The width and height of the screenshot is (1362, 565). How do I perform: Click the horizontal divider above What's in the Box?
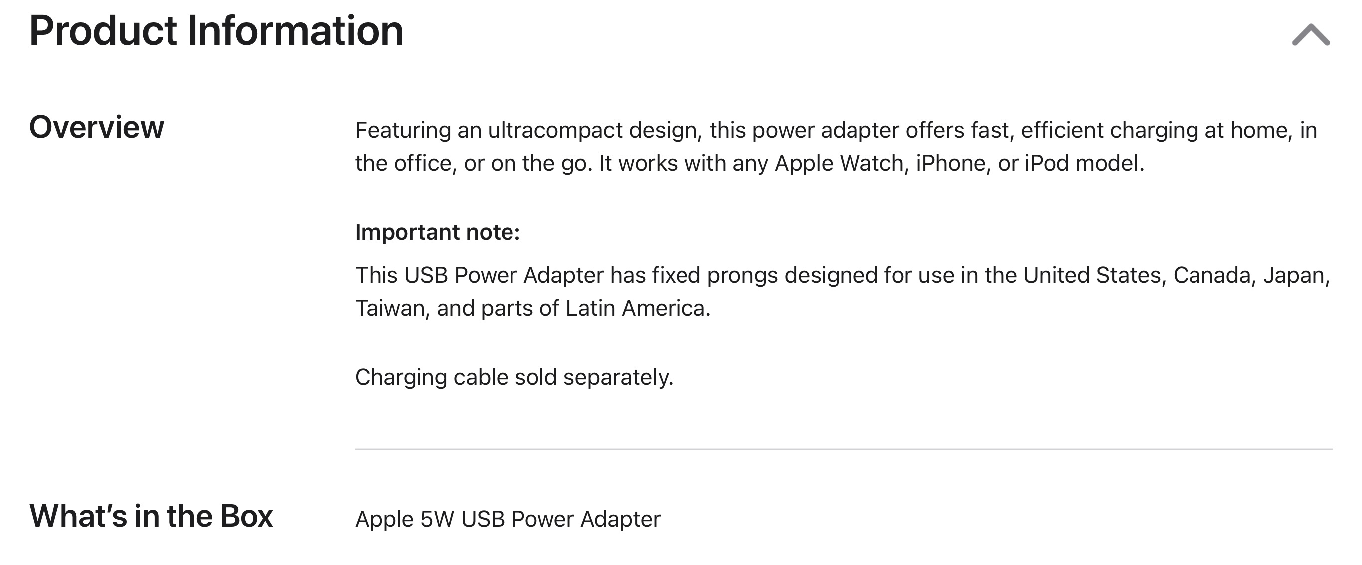(844, 449)
